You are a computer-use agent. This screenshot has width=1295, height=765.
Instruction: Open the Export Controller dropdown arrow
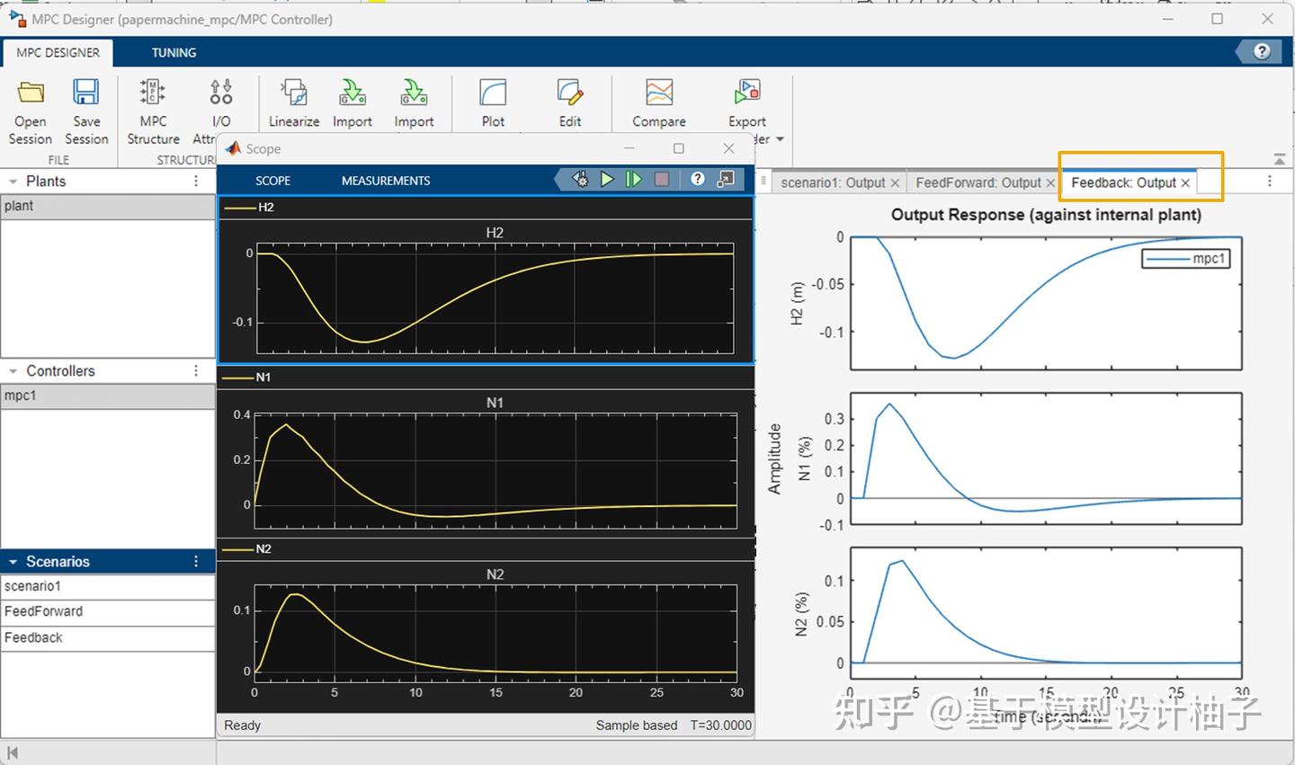[779, 139]
